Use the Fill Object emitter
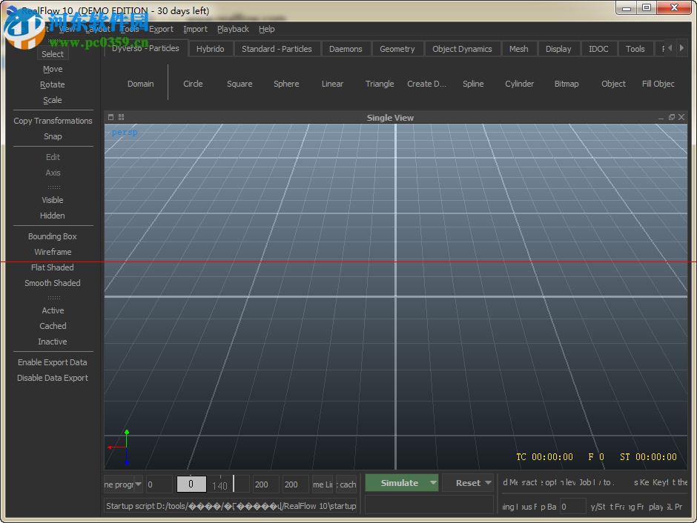Viewport: 697px width, 523px height. [658, 84]
